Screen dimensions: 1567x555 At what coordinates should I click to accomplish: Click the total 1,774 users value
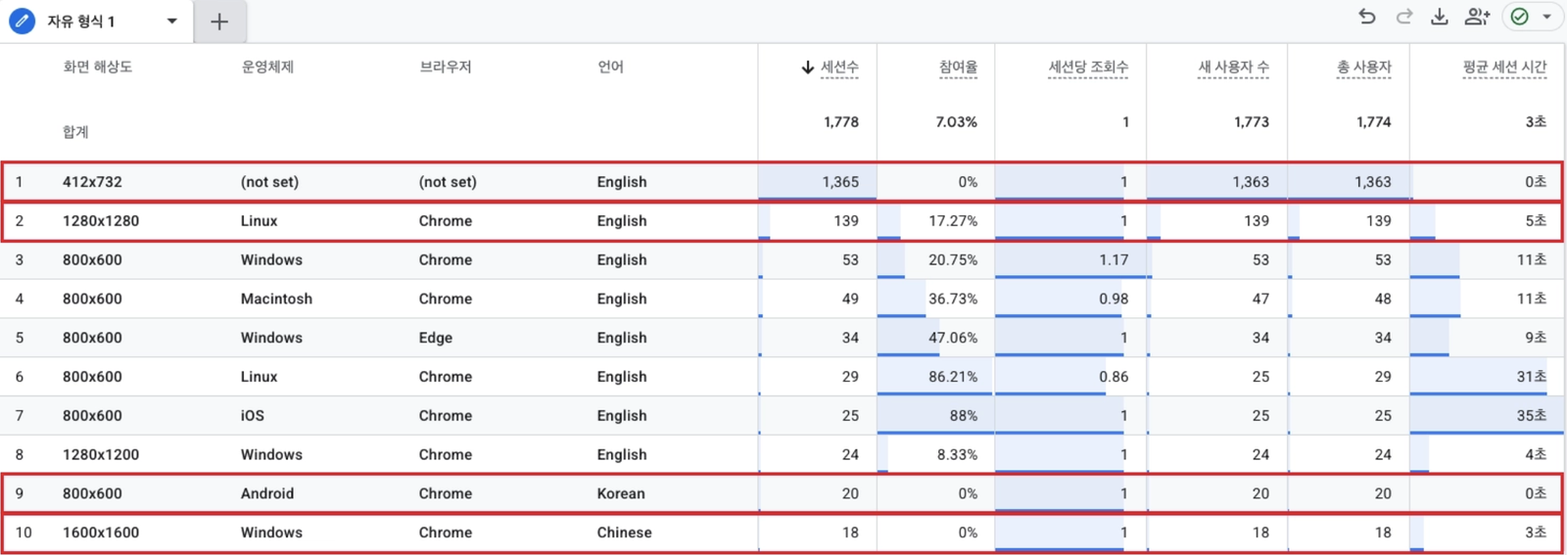[x=1374, y=122]
